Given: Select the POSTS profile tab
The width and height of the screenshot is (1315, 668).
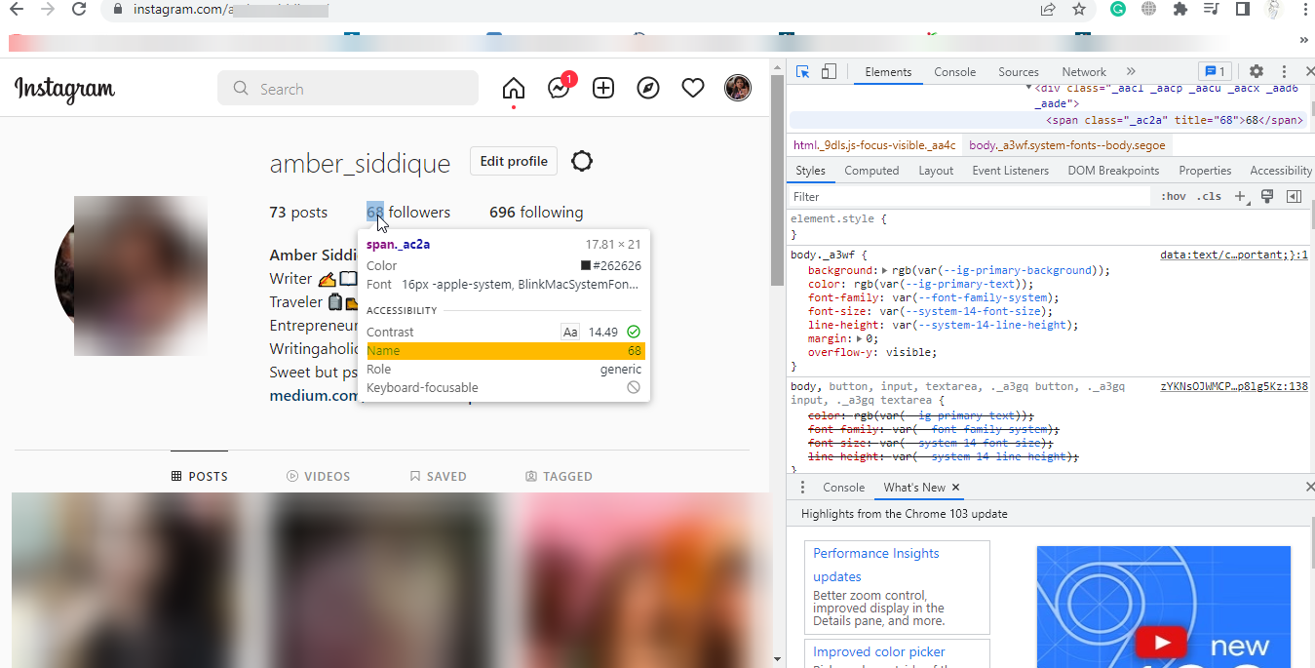Looking at the screenshot, I should point(199,476).
